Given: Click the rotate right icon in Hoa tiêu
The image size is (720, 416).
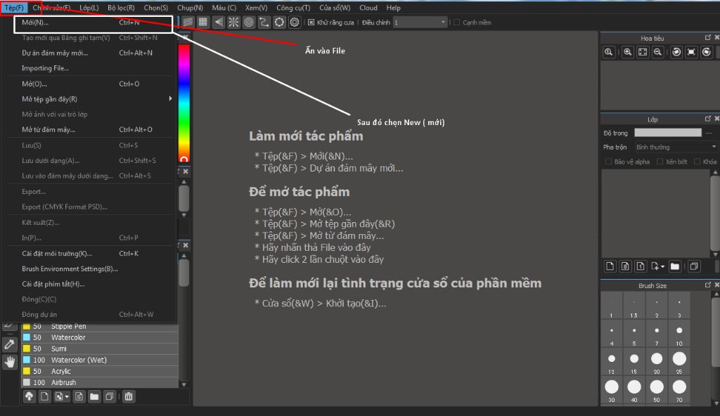Looking at the screenshot, I should pyautogui.click(x=707, y=52).
